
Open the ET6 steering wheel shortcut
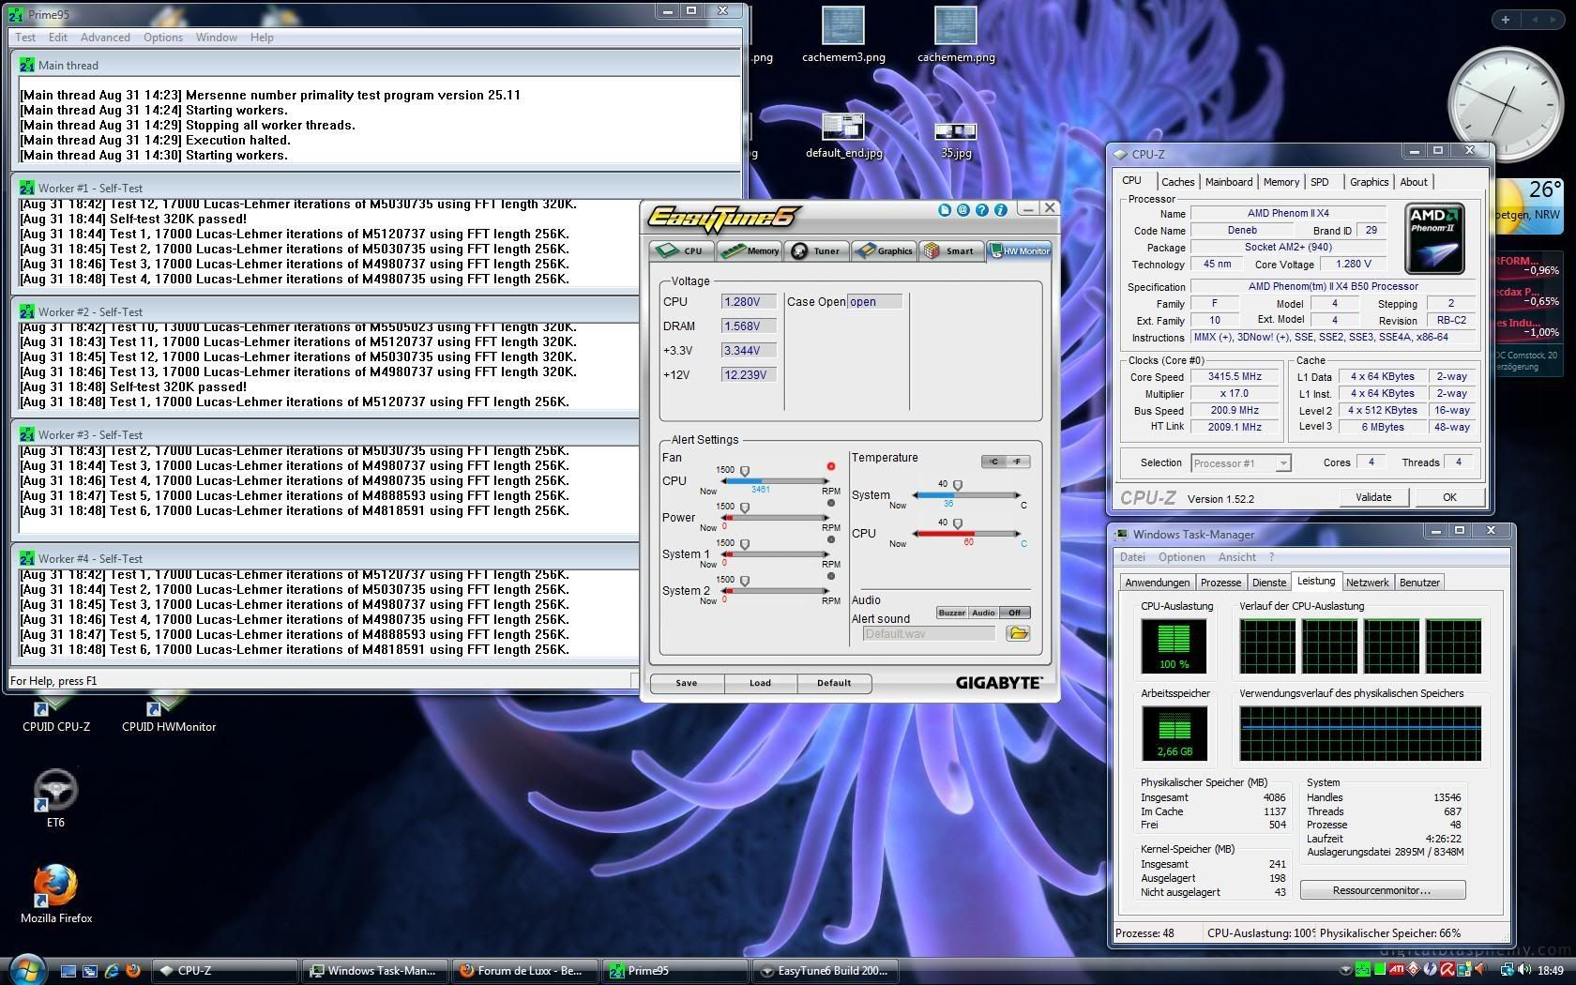55,797
